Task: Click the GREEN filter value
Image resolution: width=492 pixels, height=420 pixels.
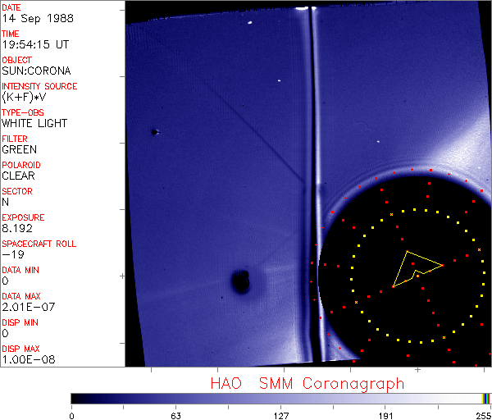Action: (19, 149)
